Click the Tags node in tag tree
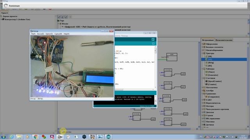The height and width of the screenshot is (140, 250). pyautogui.click(x=62, y=21)
